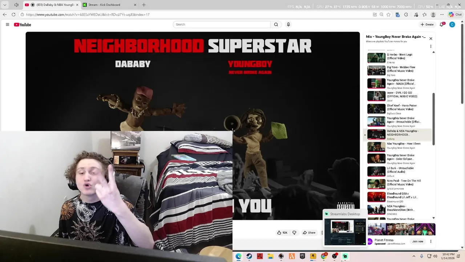Screen dimensions: 465x262
Task: Open Mix playlist three-dot options
Action: (431, 47)
